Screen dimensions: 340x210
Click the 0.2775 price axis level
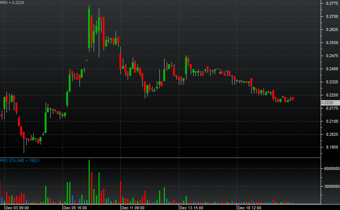331,3
